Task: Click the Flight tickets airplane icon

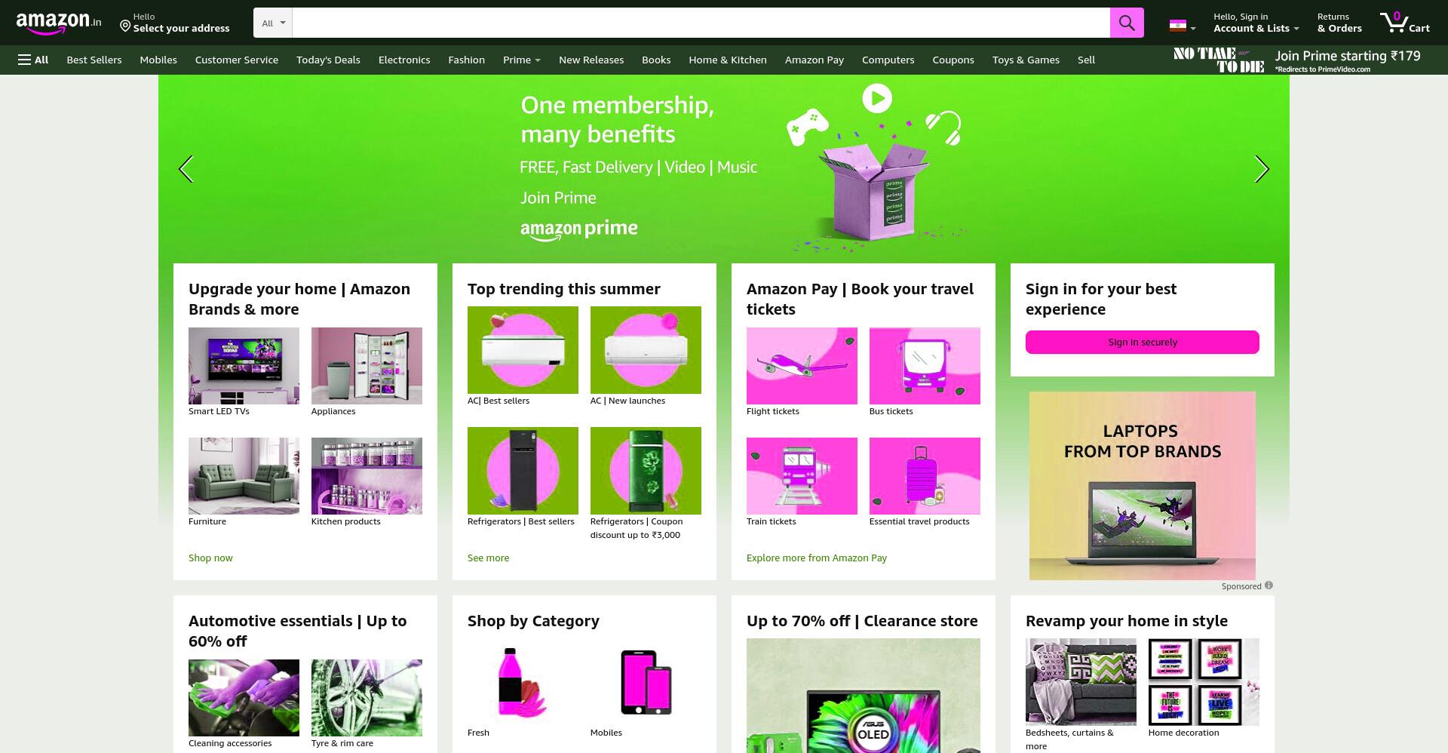Action: (802, 366)
